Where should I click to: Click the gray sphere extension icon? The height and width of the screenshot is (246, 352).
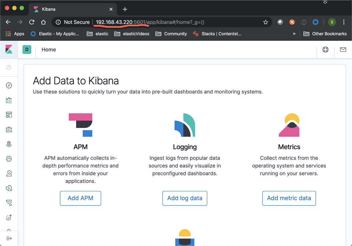click(x=280, y=22)
